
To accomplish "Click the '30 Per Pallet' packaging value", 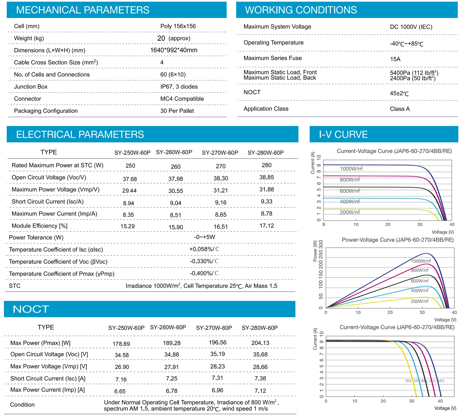I will click(177, 111).
